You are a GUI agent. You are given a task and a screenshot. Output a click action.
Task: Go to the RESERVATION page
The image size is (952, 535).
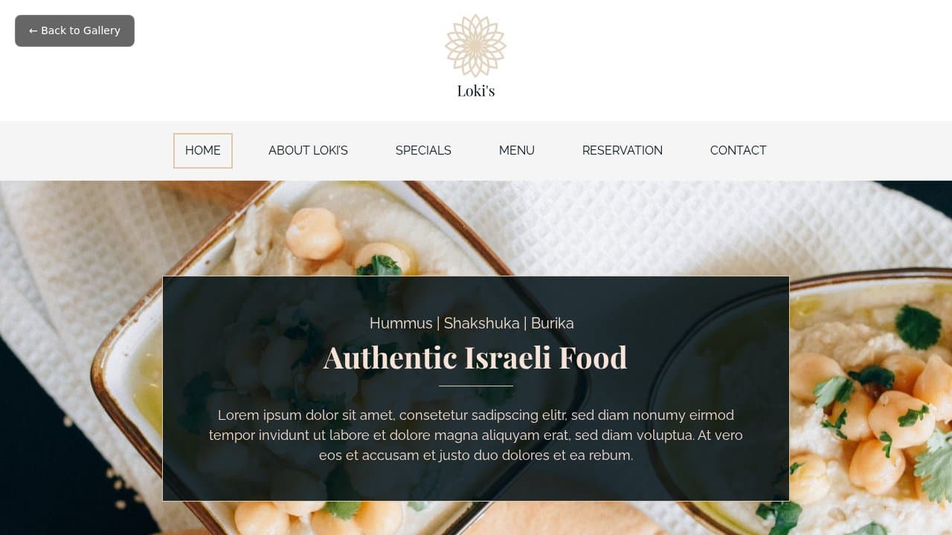[x=623, y=151]
